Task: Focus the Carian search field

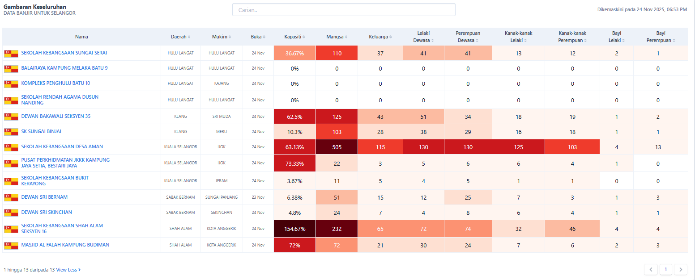Action: pos(343,10)
